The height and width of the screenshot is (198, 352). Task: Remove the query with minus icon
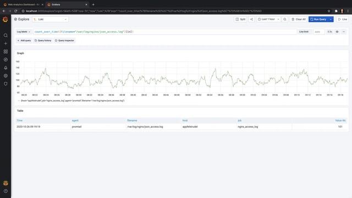[x=343, y=32]
